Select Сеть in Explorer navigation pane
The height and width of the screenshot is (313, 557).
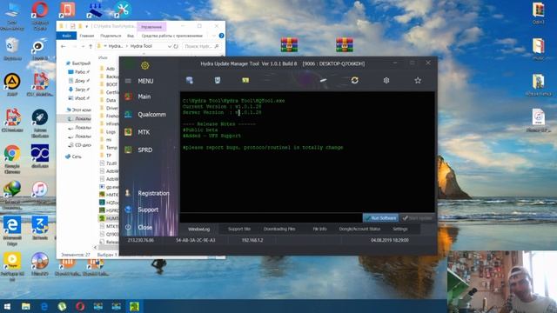click(73, 156)
